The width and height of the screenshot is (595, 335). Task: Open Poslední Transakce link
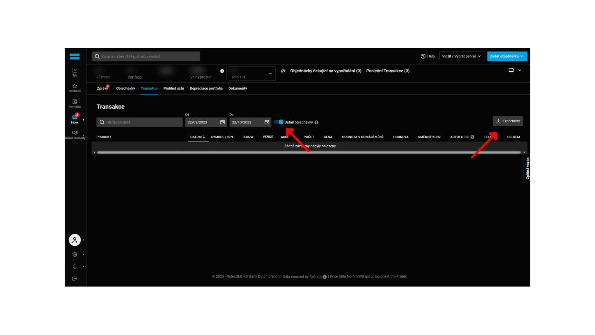point(388,71)
